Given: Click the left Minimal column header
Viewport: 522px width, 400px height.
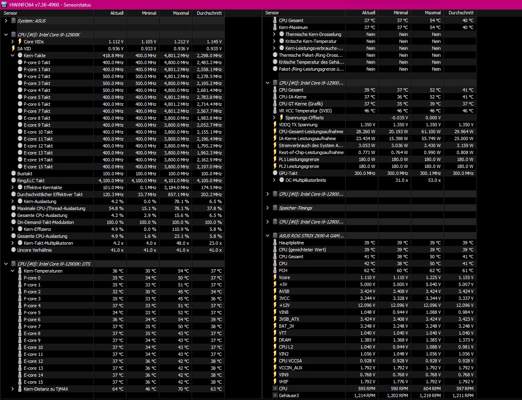Looking at the screenshot, I should 143,13.
